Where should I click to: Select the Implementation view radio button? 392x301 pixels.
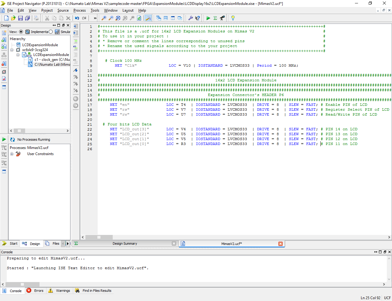tap(21, 32)
